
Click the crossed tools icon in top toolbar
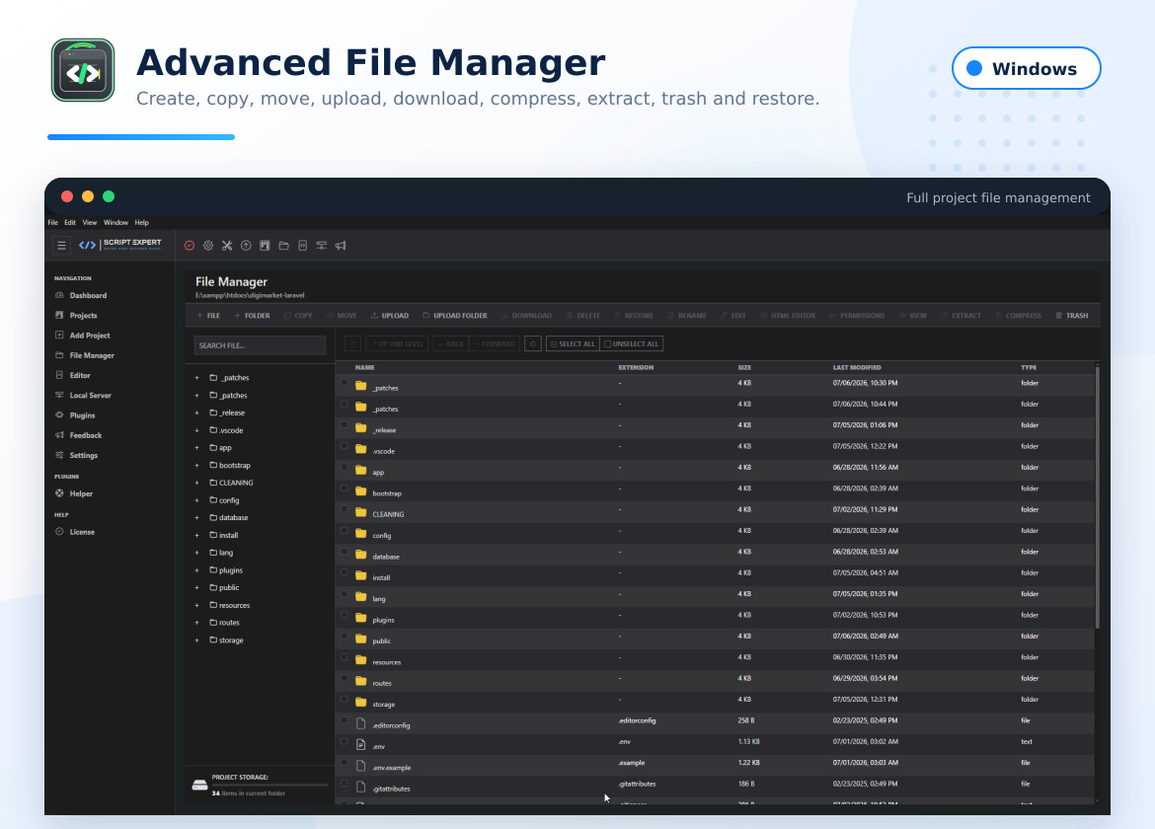(x=227, y=245)
